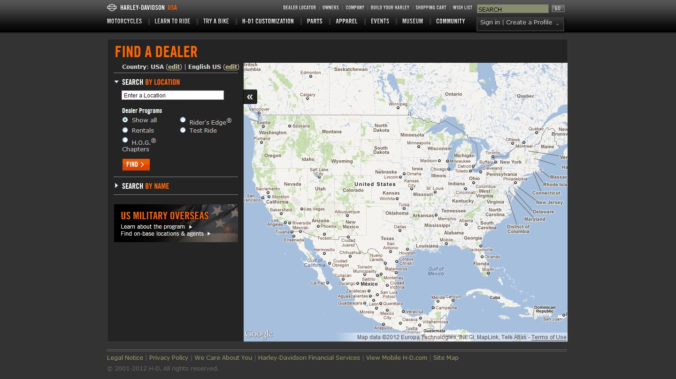Open the Parts menu

pos(315,21)
